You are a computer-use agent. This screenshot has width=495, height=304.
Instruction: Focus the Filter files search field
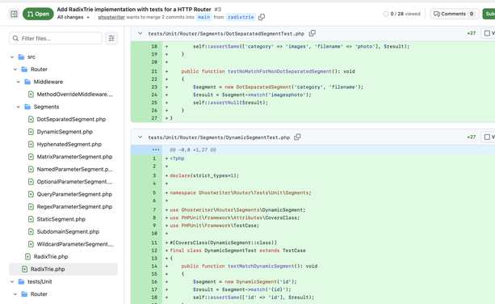point(56,38)
